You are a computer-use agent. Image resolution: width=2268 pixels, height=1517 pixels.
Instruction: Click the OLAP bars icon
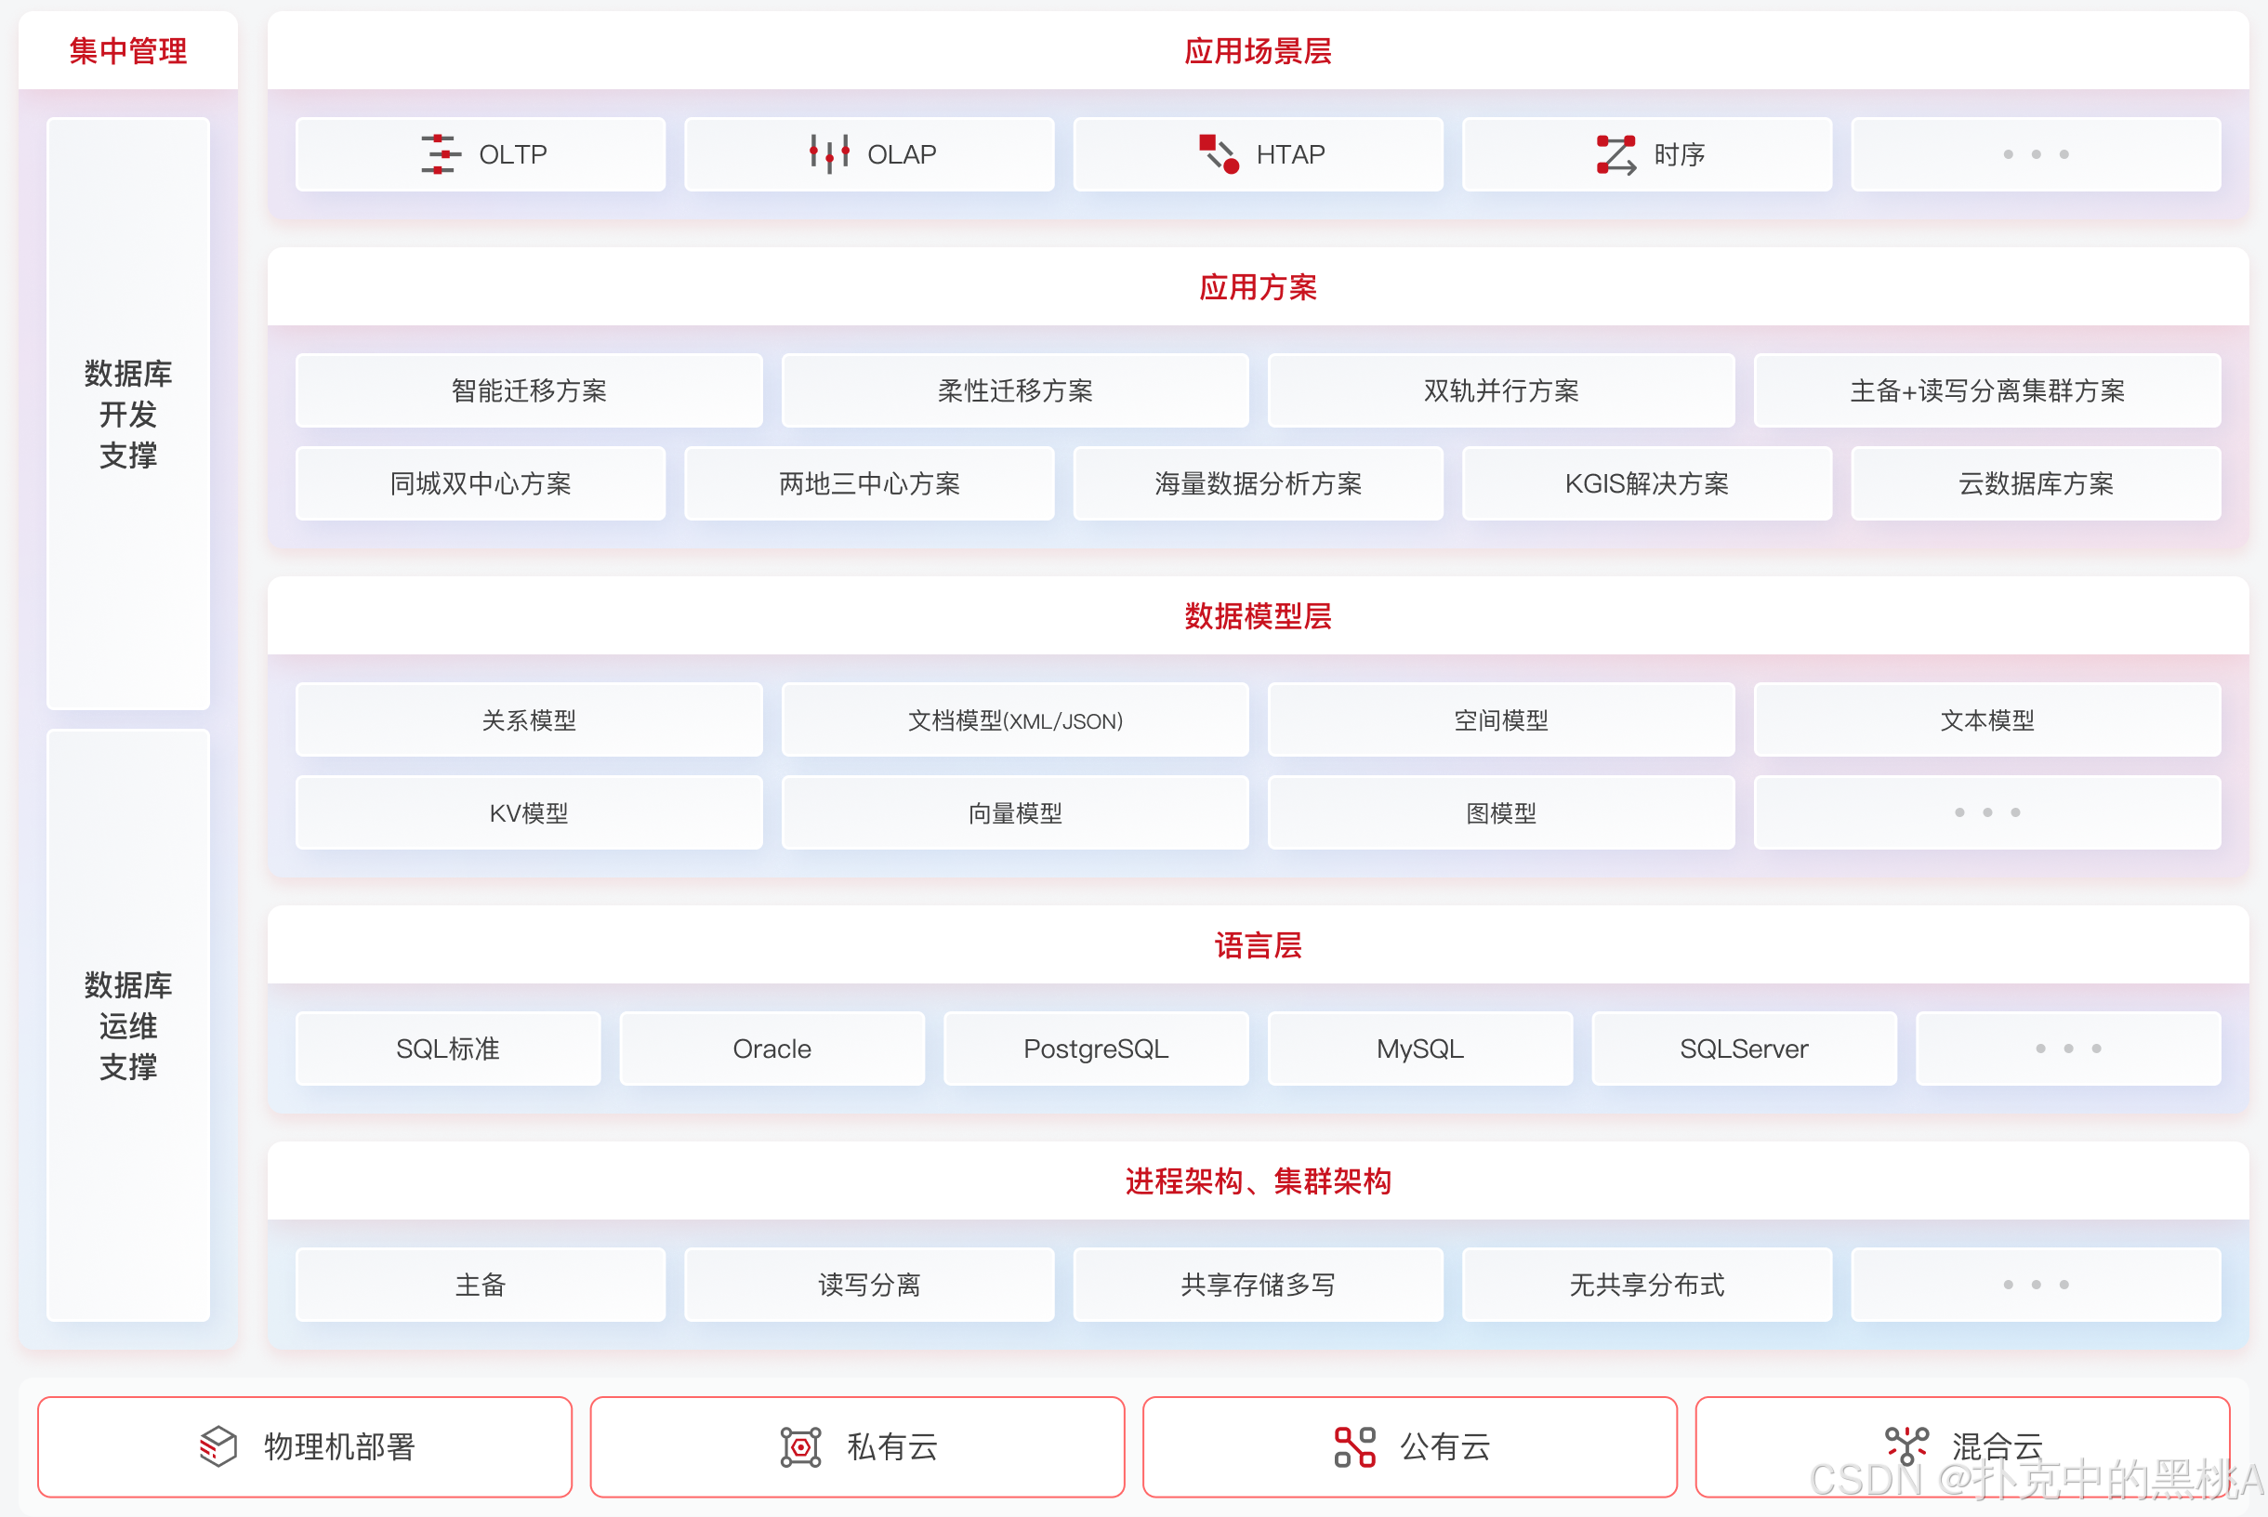pos(829,153)
